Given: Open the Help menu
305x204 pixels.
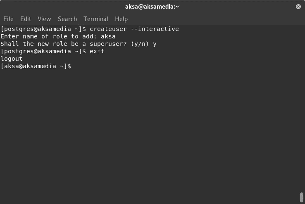Looking at the screenshot, I should 122,19.
